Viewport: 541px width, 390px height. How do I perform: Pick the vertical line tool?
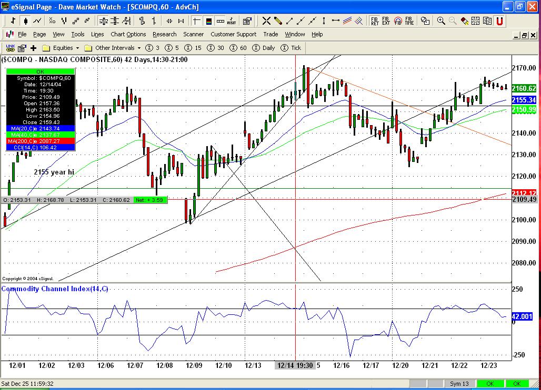[x=324, y=22]
